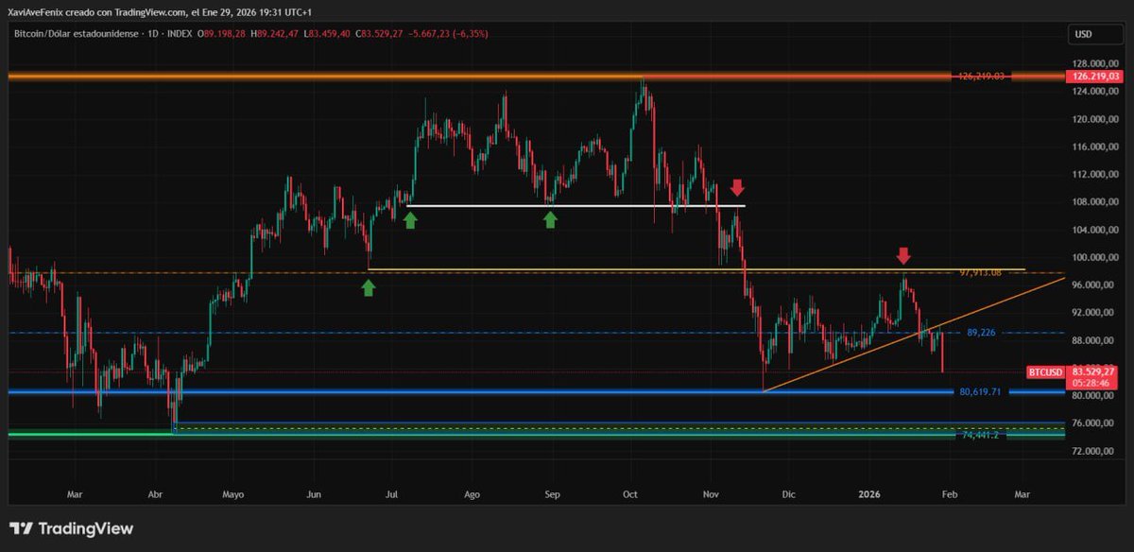The width and height of the screenshot is (1134, 552).
Task: Click the Feb label on time axis
Action: pos(948,493)
